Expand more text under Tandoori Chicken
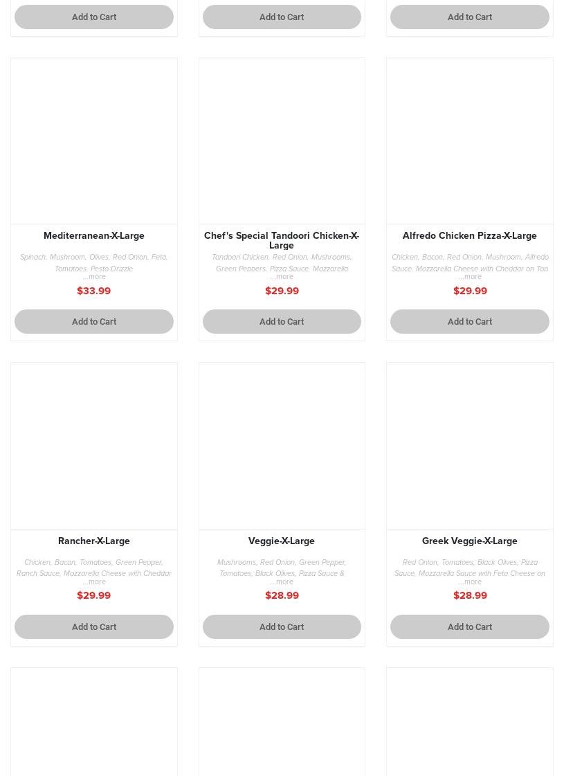Viewport: 564px width, 776px height. (x=282, y=277)
